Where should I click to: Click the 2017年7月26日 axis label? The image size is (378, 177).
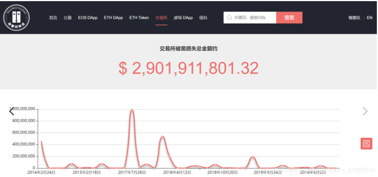[x=132, y=172]
